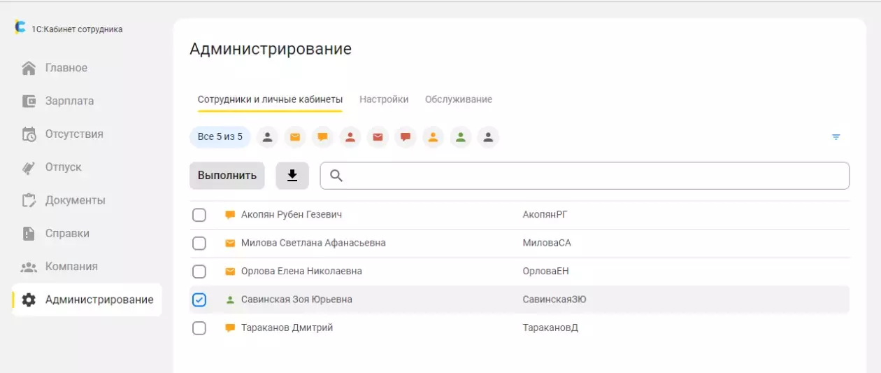Click the Администрирование gear icon
Viewport: 881px width, 373px height.
(29, 300)
